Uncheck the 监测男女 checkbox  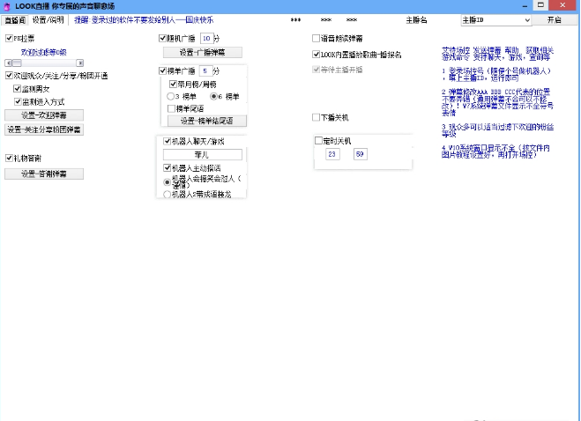(x=17, y=88)
